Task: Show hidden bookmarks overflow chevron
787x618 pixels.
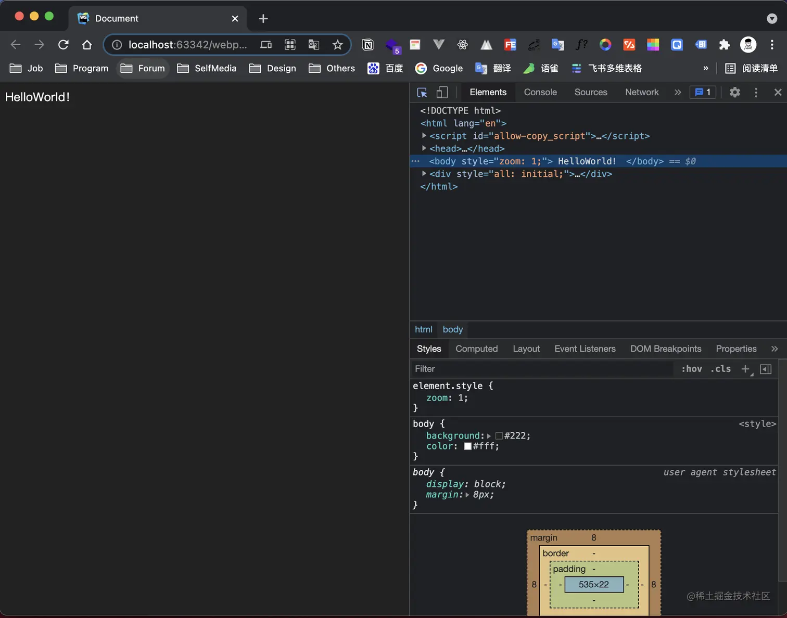Action: 706,68
